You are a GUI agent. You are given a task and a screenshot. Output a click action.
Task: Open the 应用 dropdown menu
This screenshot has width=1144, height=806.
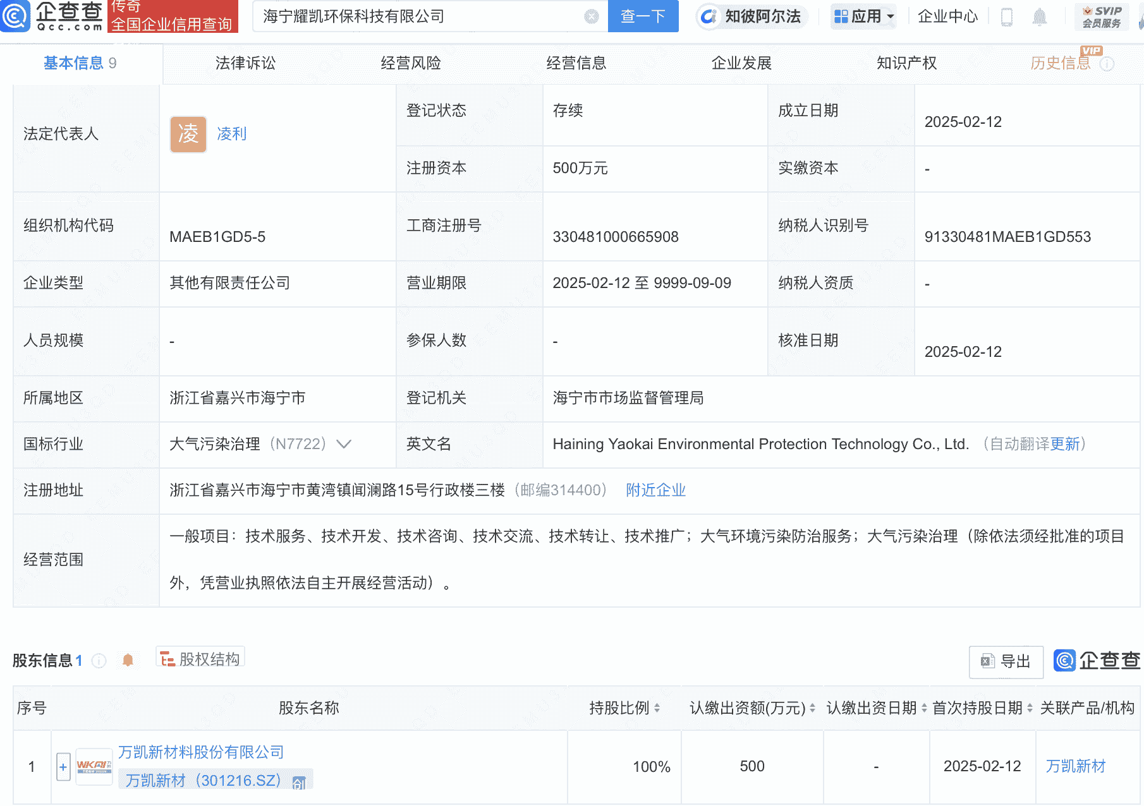863,17
